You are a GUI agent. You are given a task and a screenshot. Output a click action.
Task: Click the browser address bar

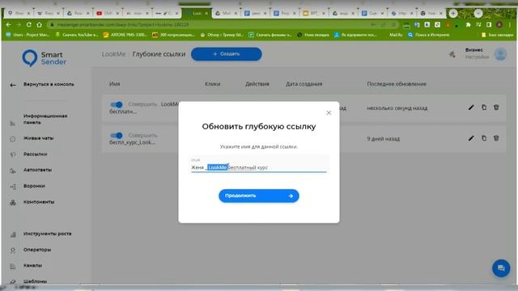coord(211,25)
